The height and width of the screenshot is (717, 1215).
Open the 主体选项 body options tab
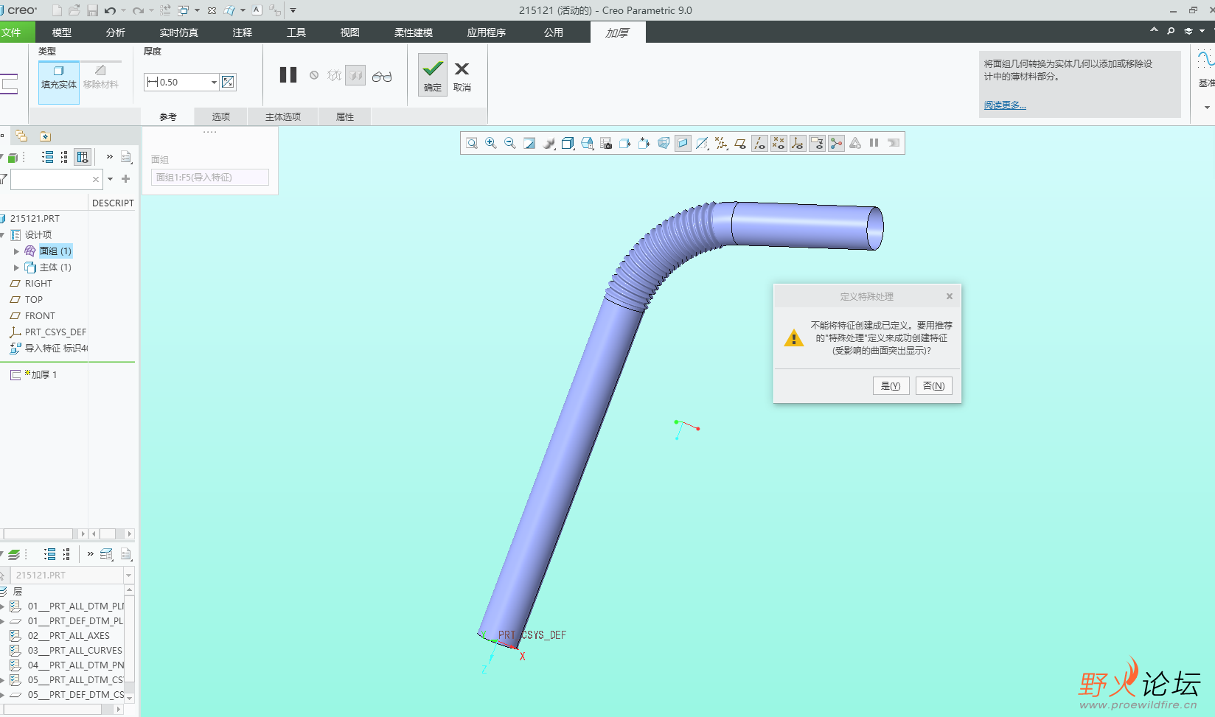(283, 116)
